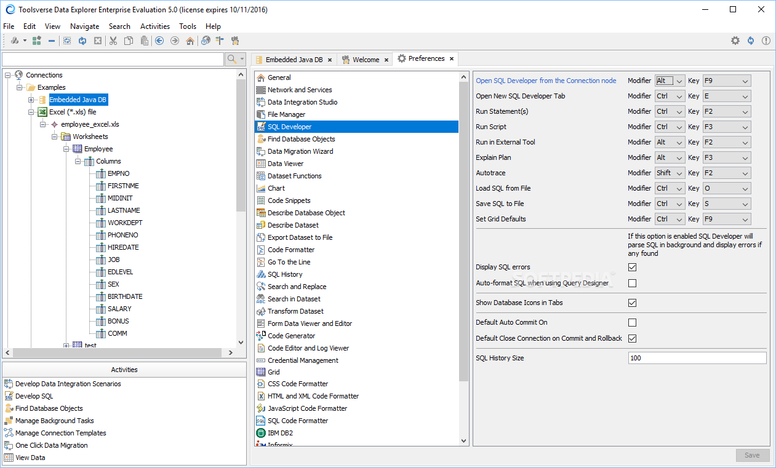The height and width of the screenshot is (468, 776).
Task: Click the Home toolbar icon
Action: tap(190, 41)
